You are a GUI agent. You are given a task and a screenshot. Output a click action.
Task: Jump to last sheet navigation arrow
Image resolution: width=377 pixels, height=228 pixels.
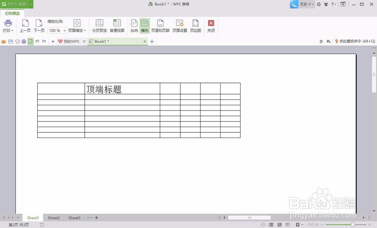[18, 218]
